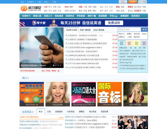The image size is (167, 129).
Task: Open 英语培训 in main navigation
Action: click(135, 16)
